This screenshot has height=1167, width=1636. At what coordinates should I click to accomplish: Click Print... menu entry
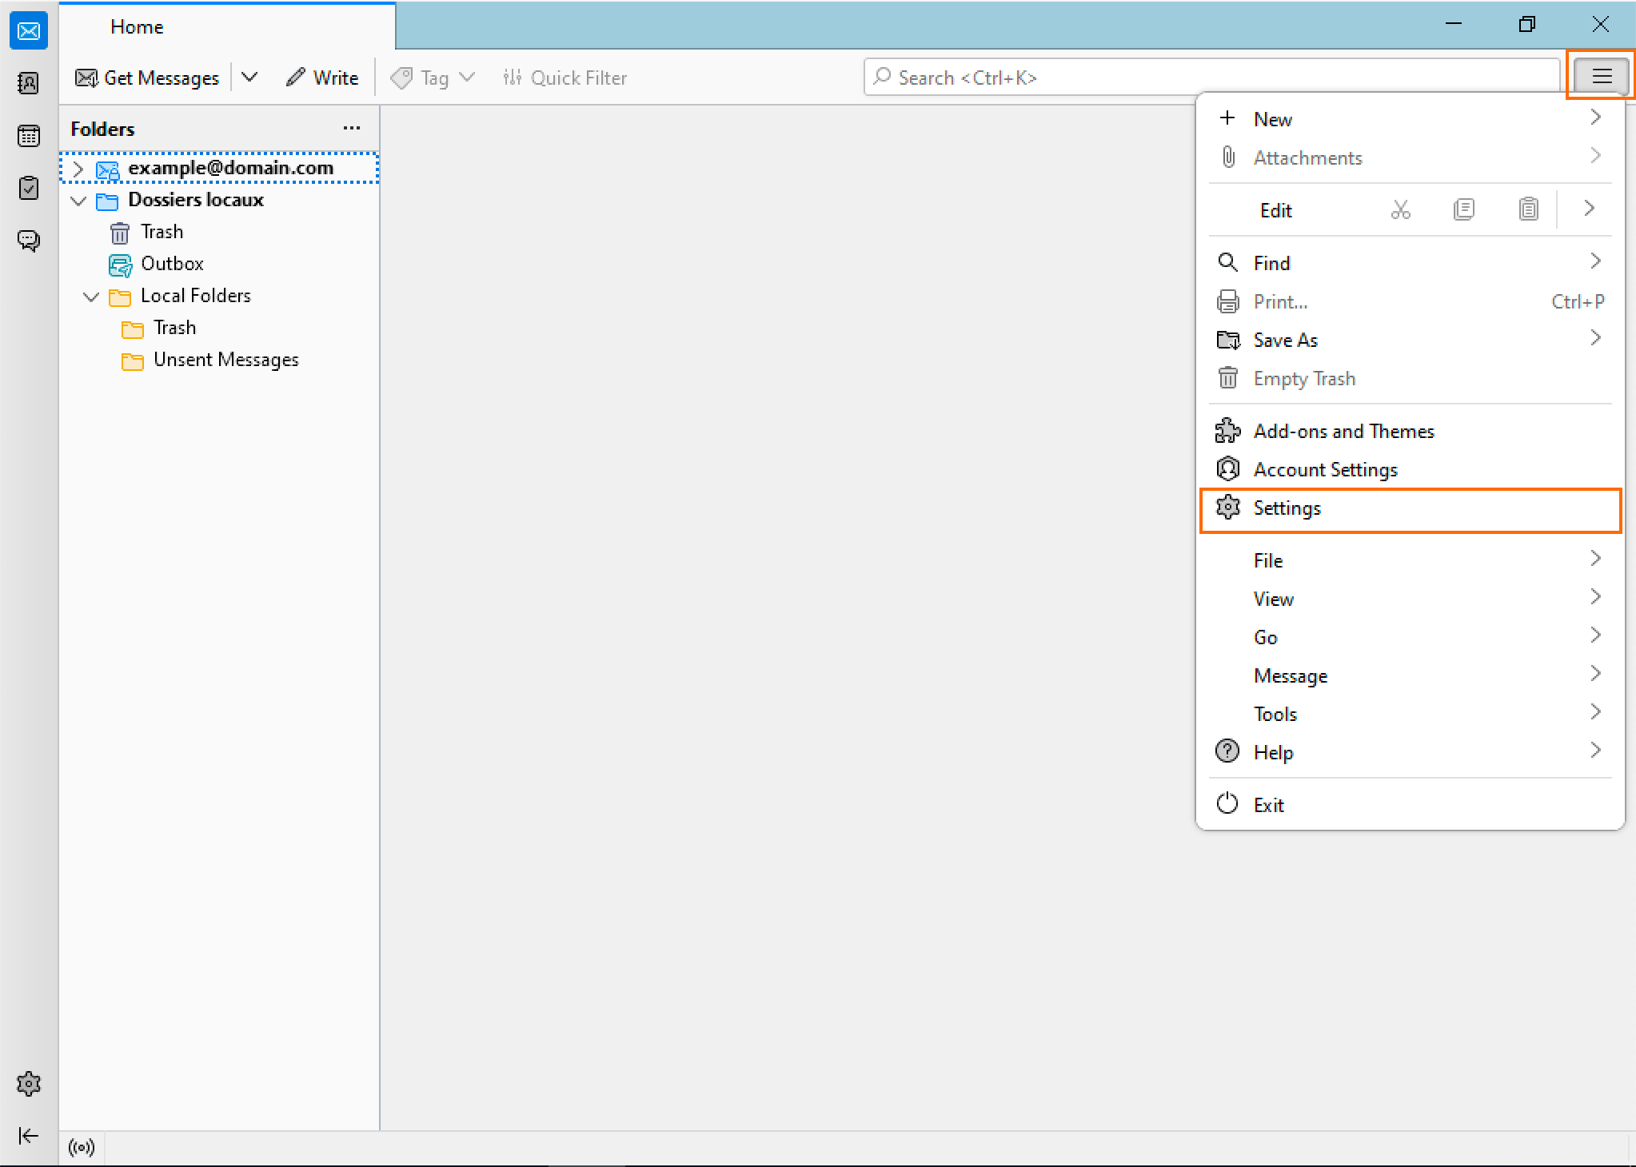click(x=1411, y=301)
